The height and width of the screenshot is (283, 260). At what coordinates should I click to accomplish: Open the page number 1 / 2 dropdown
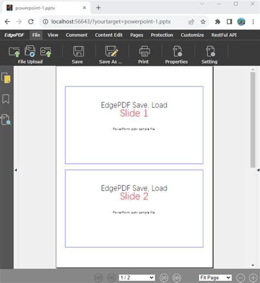tap(137, 278)
